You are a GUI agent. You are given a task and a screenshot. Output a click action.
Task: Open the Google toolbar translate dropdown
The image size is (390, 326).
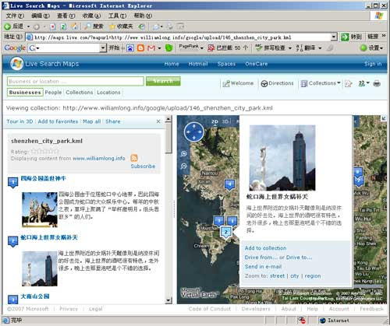pyautogui.click(x=320, y=48)
